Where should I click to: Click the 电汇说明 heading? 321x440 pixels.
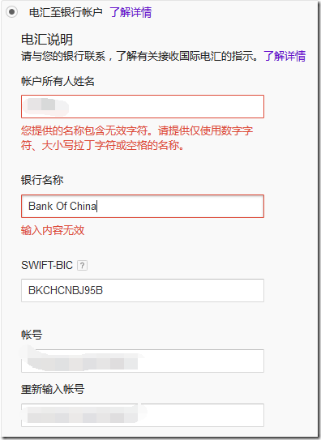point(47,39)
